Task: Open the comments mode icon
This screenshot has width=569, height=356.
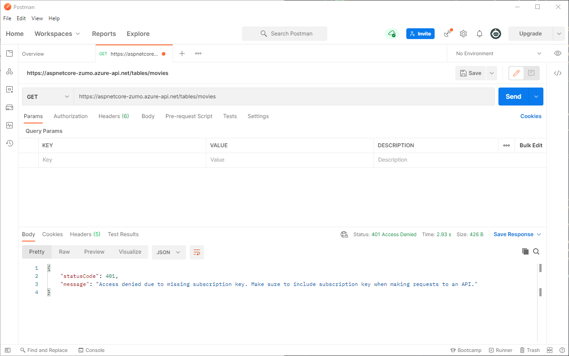Action: pos(531,73)
